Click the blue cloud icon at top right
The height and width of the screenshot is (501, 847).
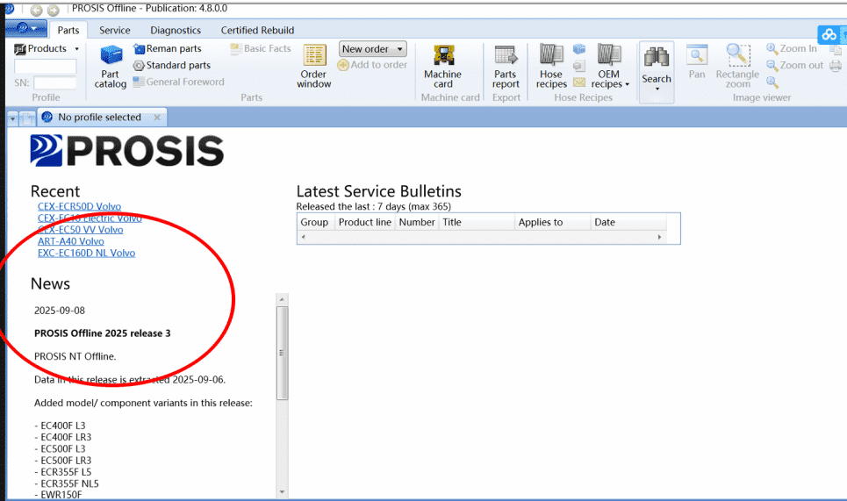pyautogui.click(x=829, y=35)
